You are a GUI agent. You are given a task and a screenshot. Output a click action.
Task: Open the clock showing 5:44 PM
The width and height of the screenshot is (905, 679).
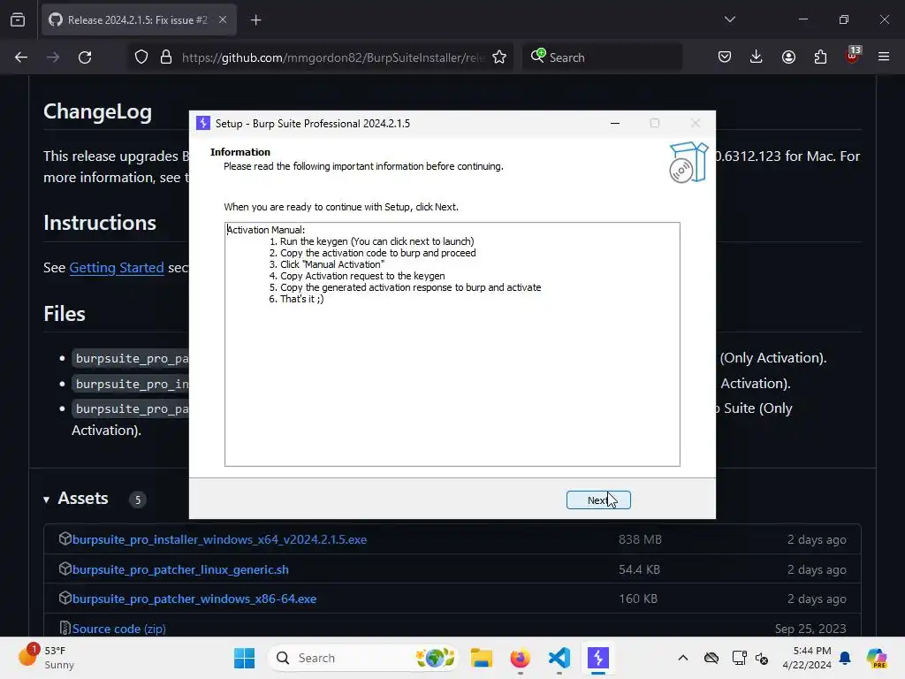(807, 658)
